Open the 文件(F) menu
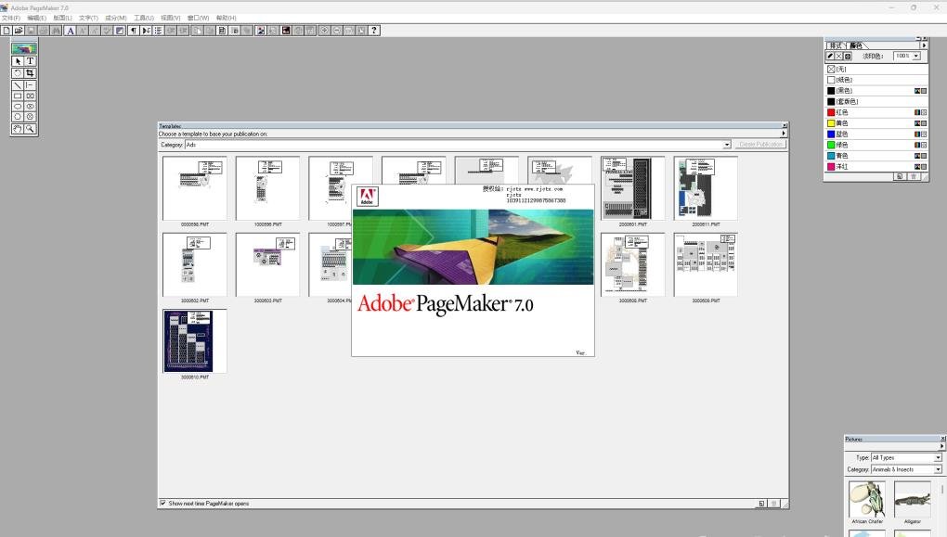 pos(11,19)
